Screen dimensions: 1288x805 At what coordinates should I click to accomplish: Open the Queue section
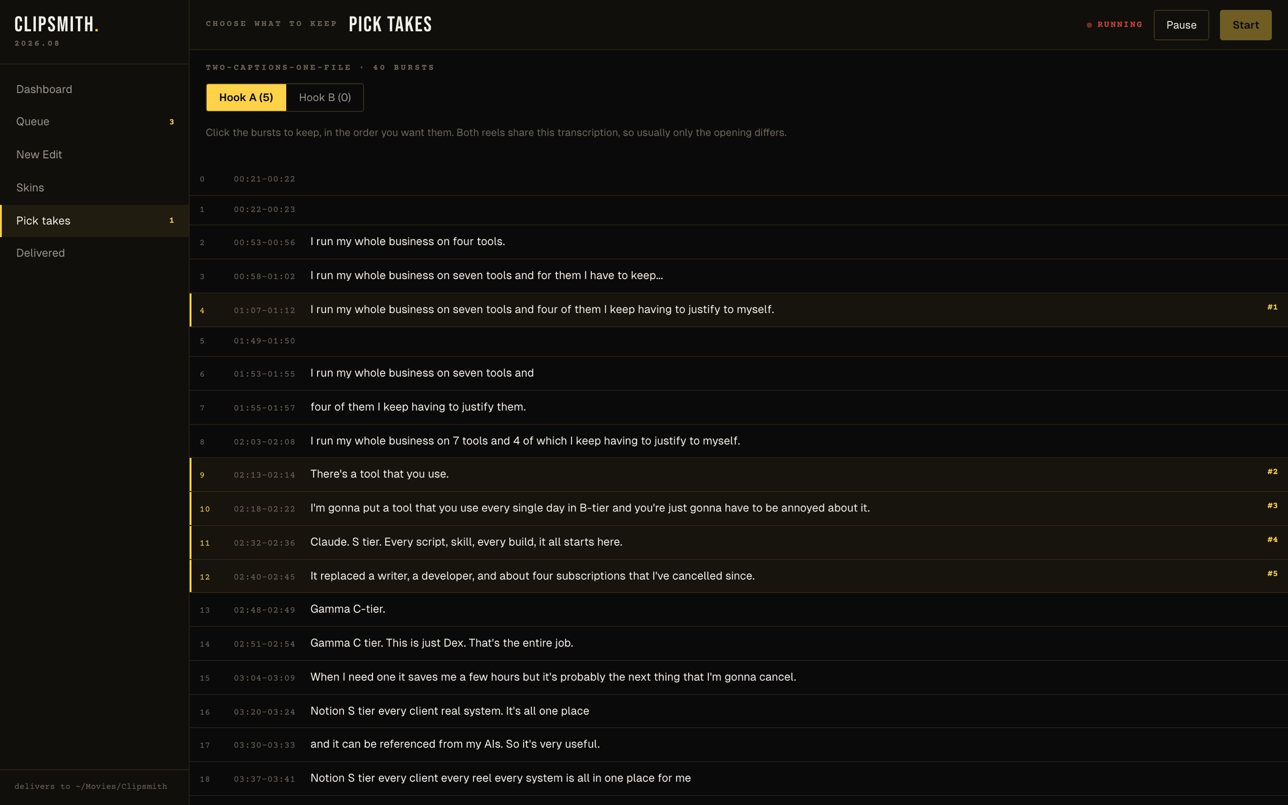pos(94,121)
